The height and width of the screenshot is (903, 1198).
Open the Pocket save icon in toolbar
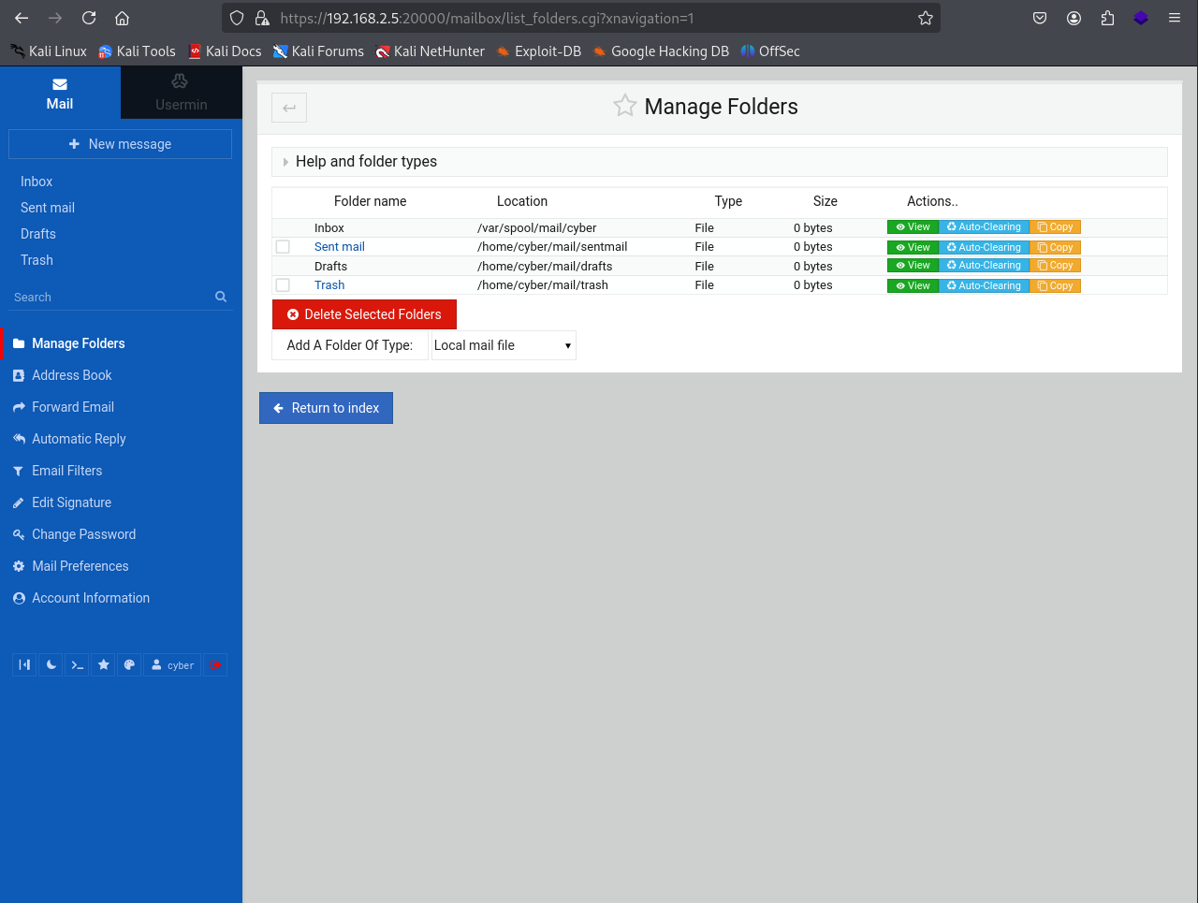point(1040,18)
